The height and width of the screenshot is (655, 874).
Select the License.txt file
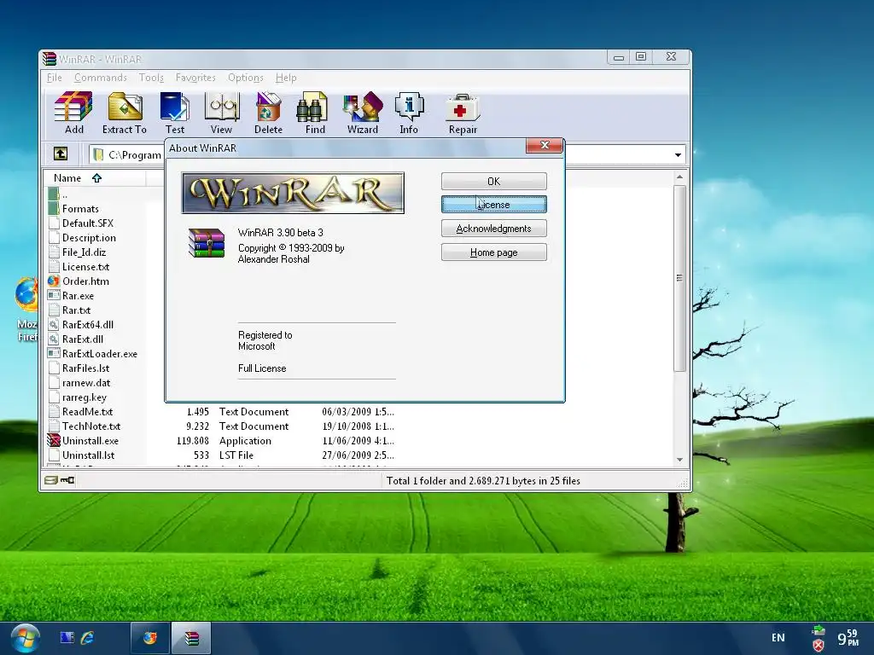(85, 267)
